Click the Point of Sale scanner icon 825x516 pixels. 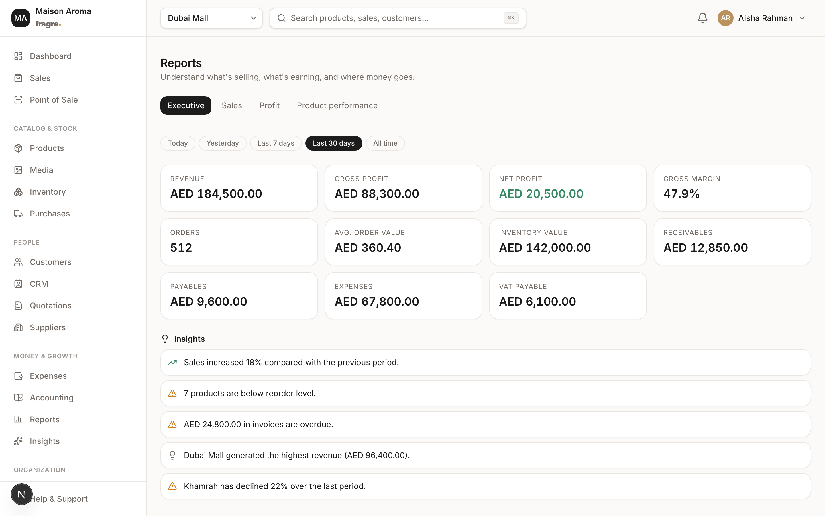coord(18,100)
